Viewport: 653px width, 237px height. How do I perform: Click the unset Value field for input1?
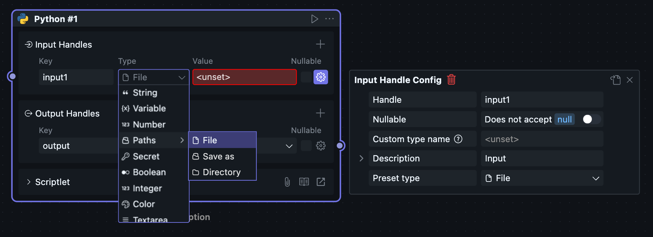tap(244, 77)
